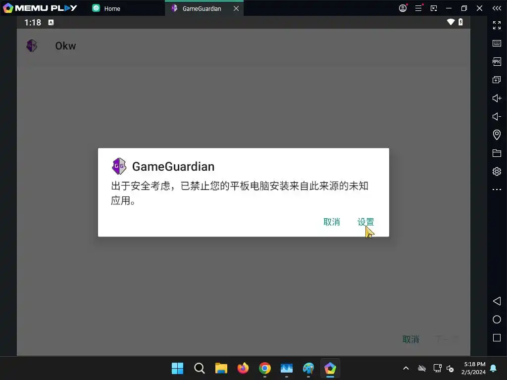Launch Firefox from taskbar
The height and width of the screenshot is (380, 507).
[x=243, y=368]
